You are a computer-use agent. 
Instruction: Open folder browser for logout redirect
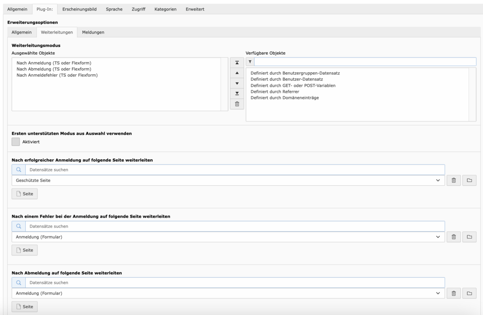click(x=469, y=293)
